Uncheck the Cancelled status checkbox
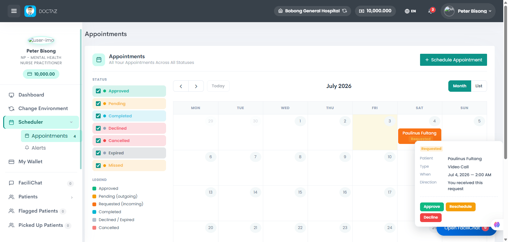 point(98,141)
